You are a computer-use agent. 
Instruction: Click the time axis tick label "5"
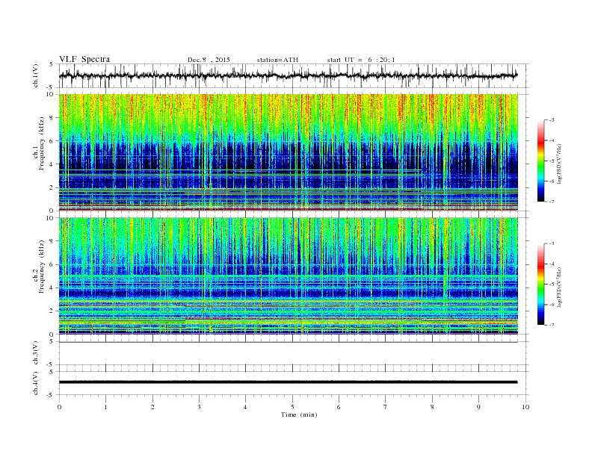click(x=292, y=407)
